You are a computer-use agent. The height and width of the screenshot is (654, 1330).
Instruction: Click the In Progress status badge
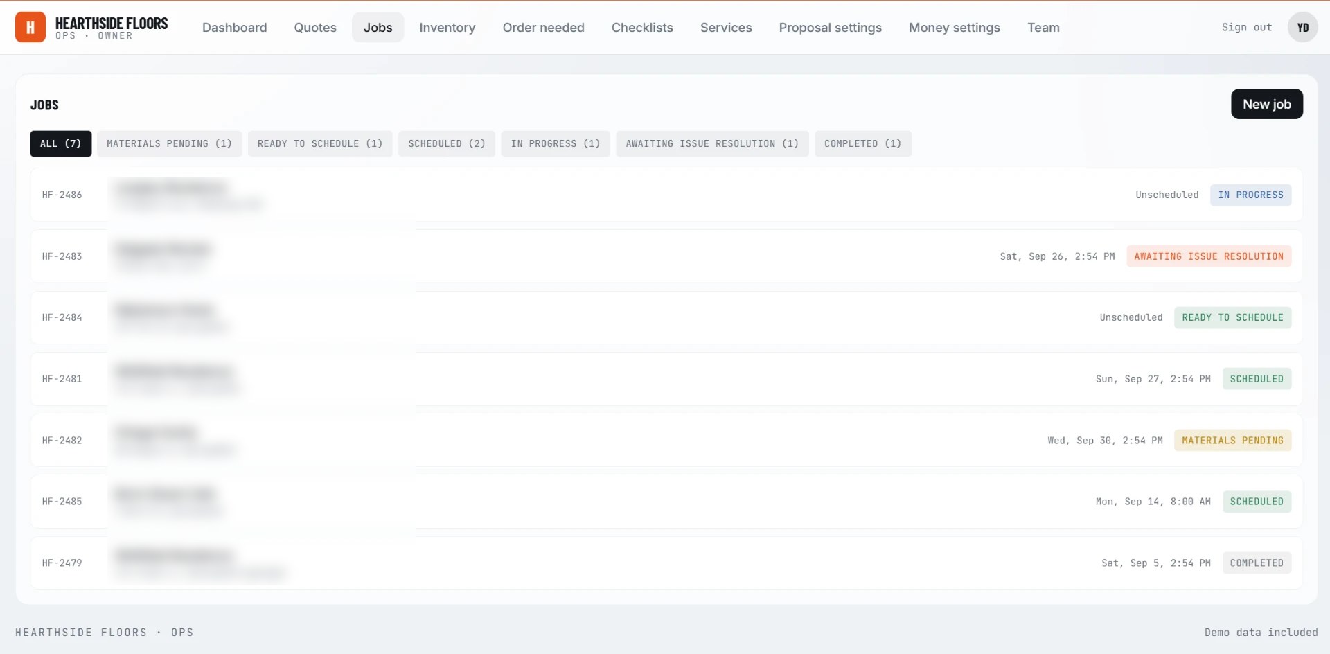pos(1250,195)
